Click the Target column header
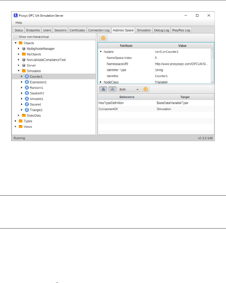This screenshot has height=283, width=226. coord(185,97)
